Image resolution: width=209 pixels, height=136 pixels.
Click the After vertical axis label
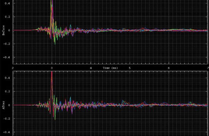point(3,105)
